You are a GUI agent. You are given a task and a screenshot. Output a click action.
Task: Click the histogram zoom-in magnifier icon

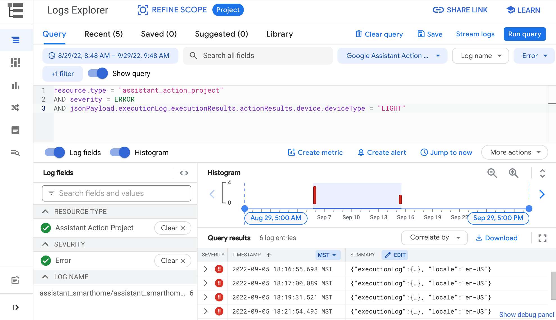pyautogui.click(x=514, y=173)
